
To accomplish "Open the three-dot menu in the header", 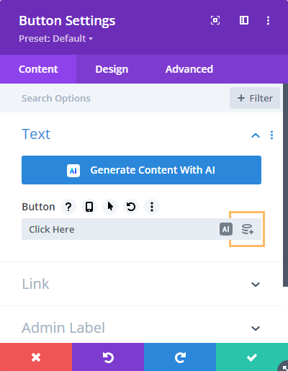I will click(268, 20).
